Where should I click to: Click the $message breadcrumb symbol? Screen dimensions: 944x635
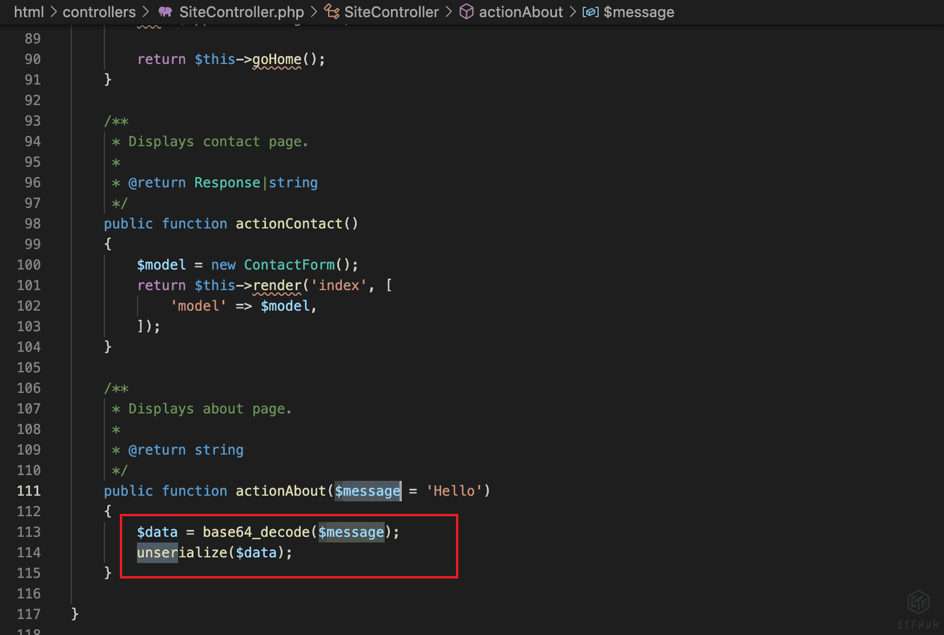(x=639, y=12)
